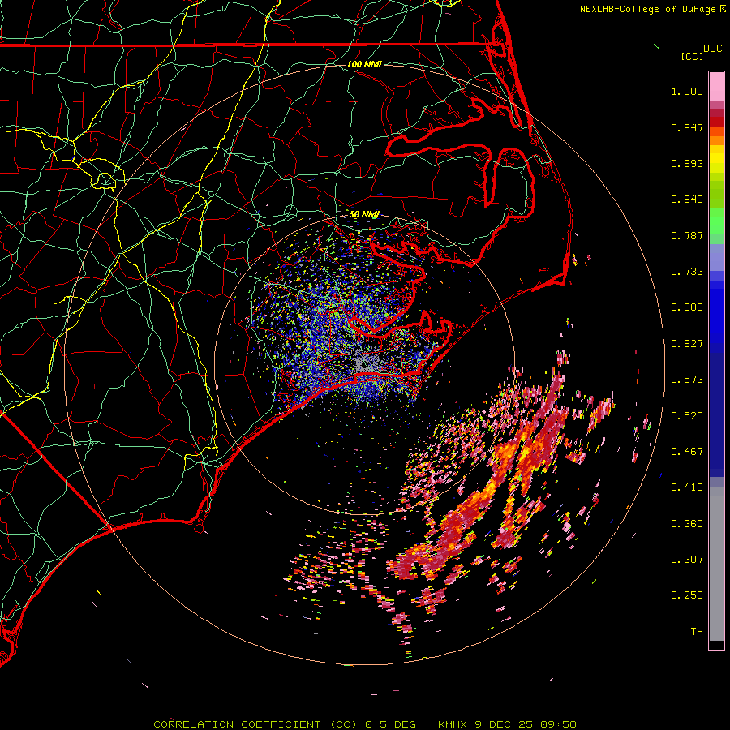Select the 0.360 scale value
The height and width of the screenshot is (730, 730).
(687, 524)
